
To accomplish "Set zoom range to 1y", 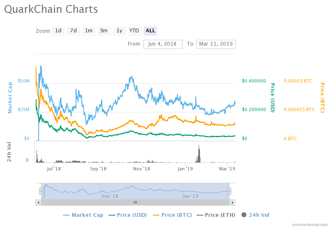I will tap(119, 31).
